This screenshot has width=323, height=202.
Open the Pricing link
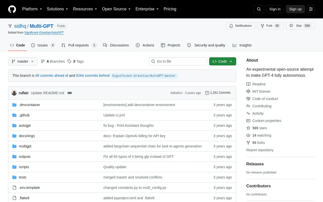[170, 9]
